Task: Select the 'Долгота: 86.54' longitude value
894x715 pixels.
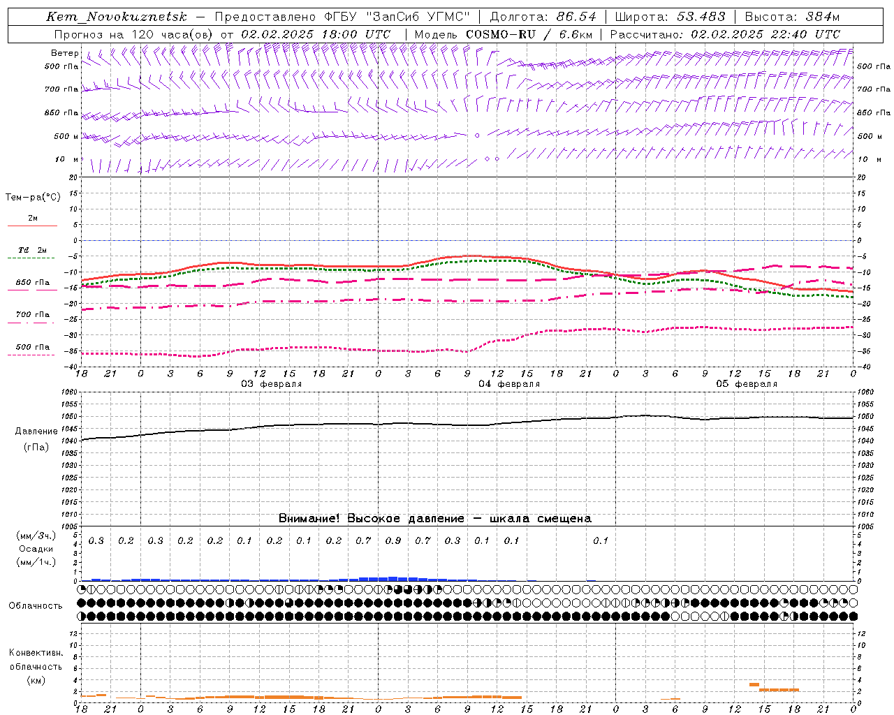Action: point(543,17)
